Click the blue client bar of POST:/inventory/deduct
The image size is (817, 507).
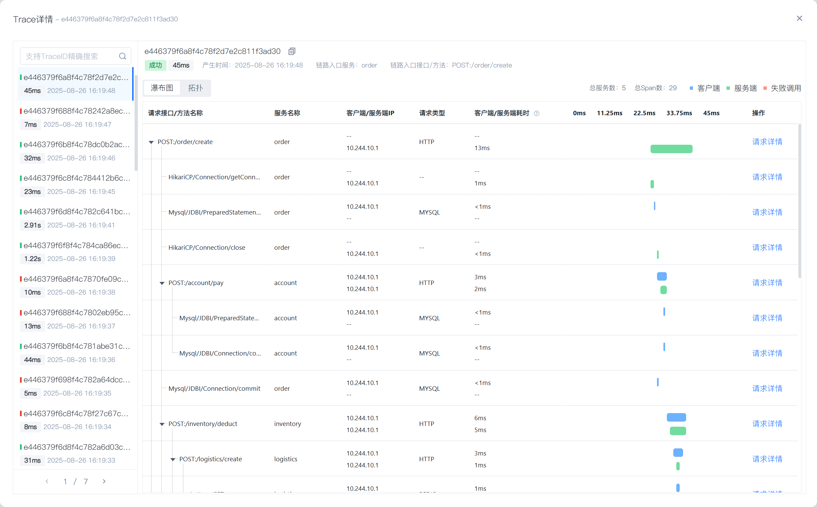point(676,417)
